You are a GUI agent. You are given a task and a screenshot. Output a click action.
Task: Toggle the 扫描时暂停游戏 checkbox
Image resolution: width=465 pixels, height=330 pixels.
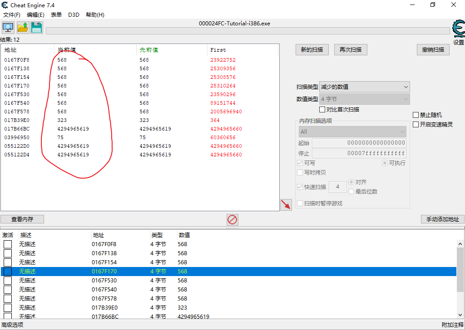pos(300,204)
